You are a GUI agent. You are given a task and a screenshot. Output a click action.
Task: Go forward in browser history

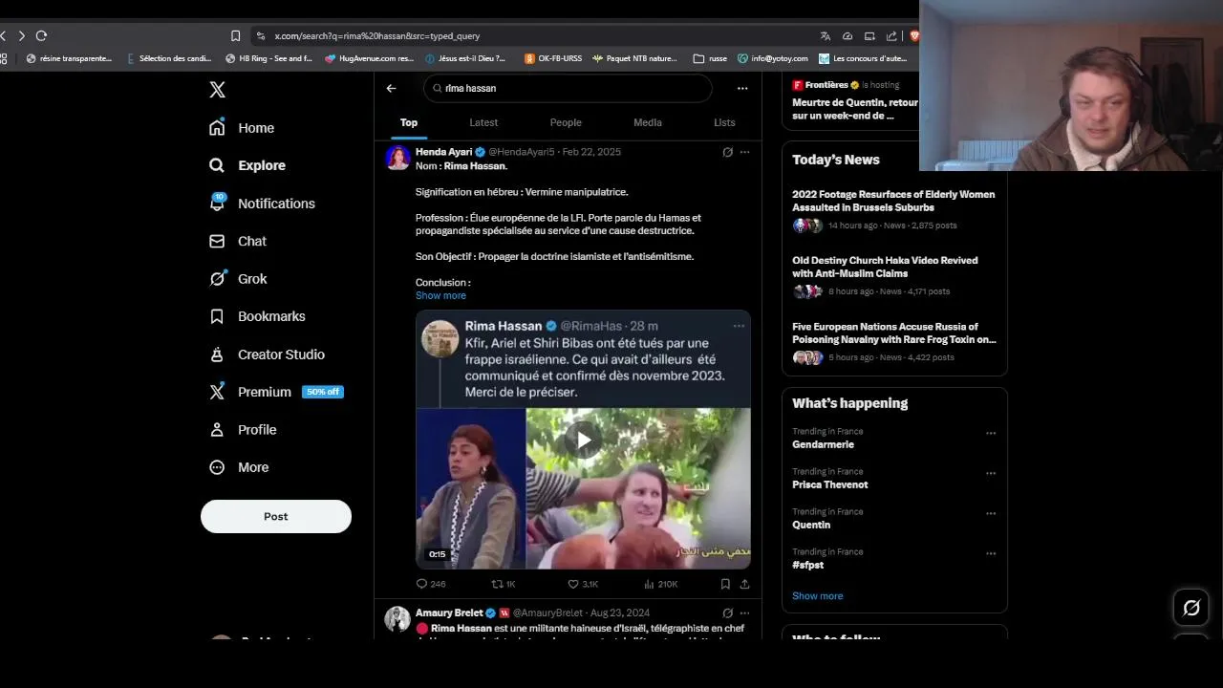21,35
